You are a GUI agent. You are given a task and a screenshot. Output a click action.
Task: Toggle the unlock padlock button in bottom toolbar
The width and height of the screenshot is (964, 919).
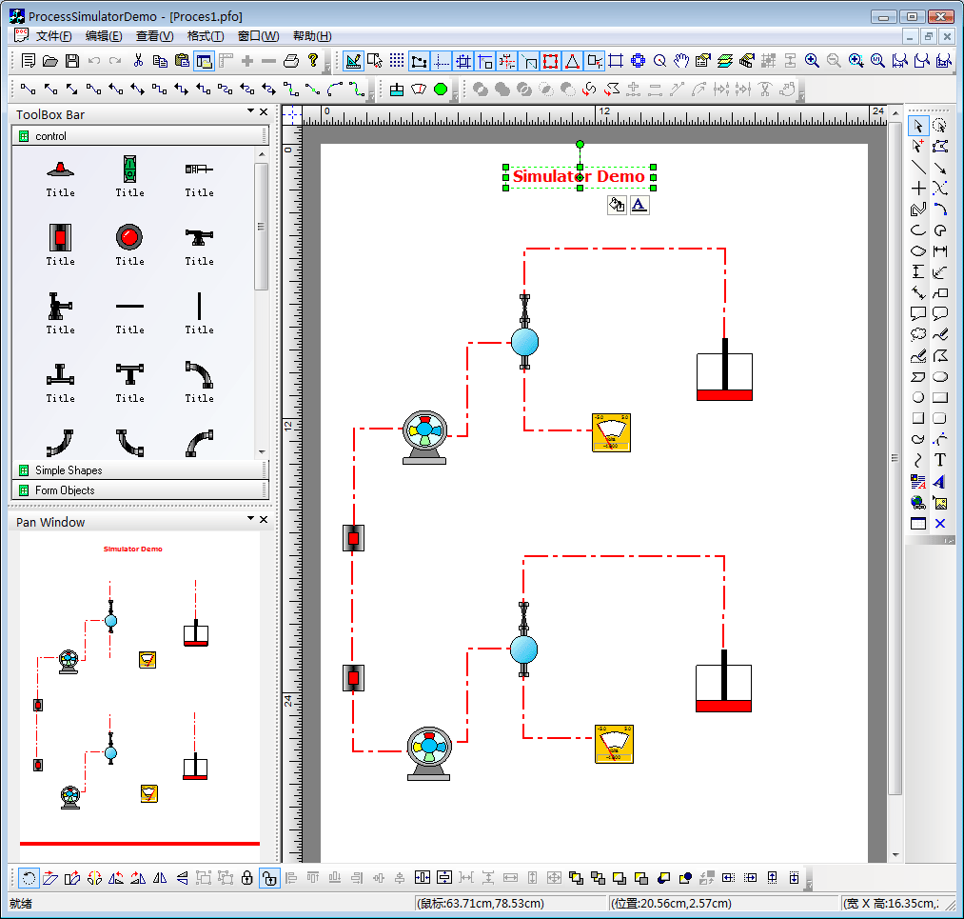coord(269,878)
